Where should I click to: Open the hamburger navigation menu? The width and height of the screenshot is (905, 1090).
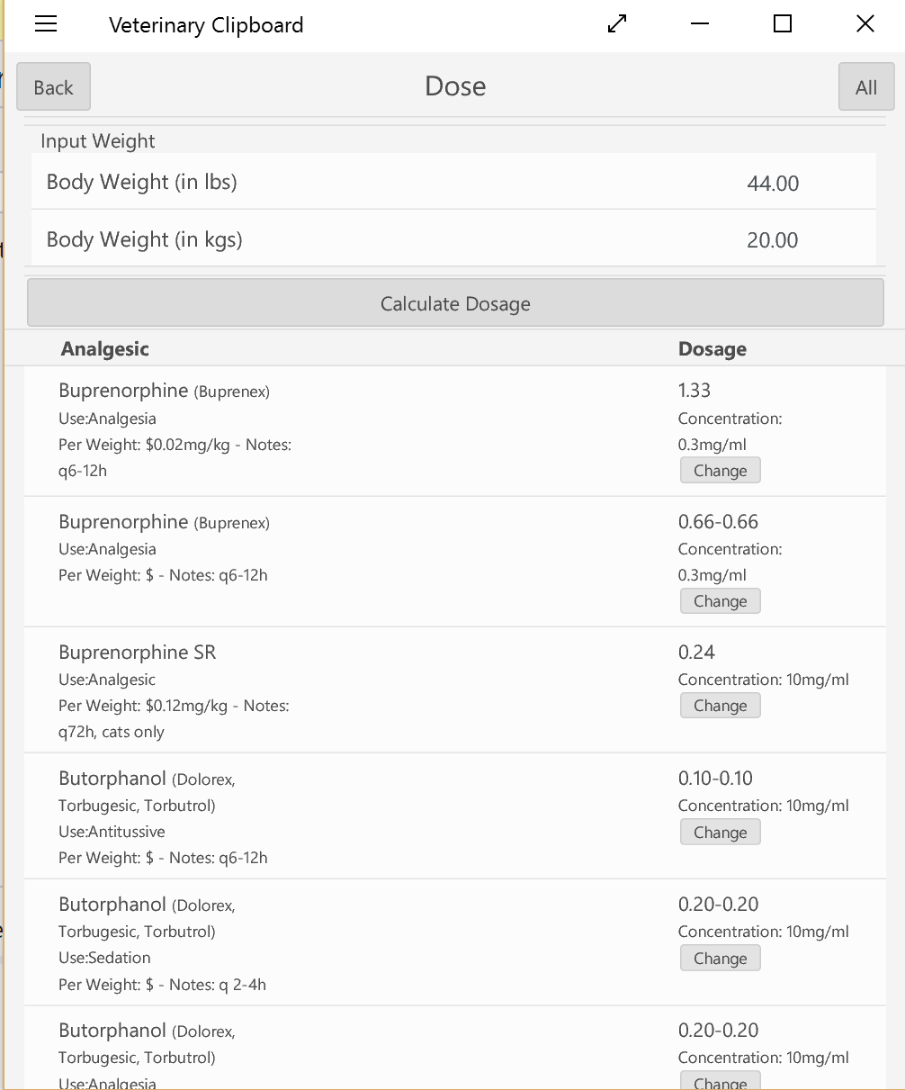(46, 24)
